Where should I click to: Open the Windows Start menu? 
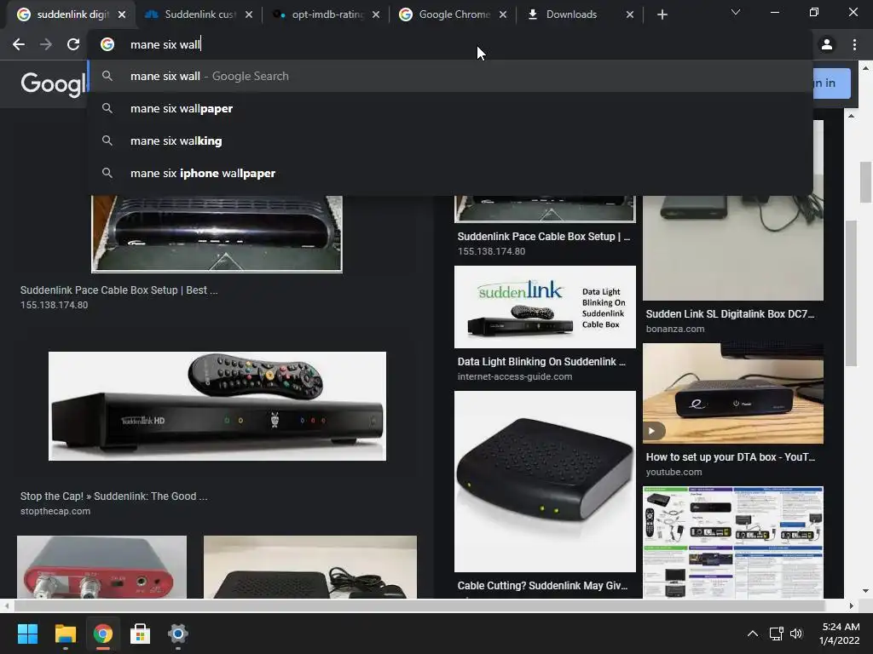(27, 634)
